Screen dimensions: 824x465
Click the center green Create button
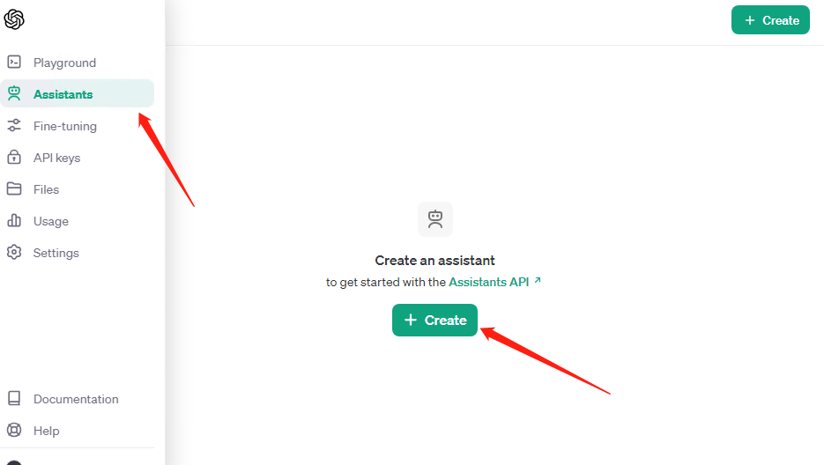click(434, 320)
